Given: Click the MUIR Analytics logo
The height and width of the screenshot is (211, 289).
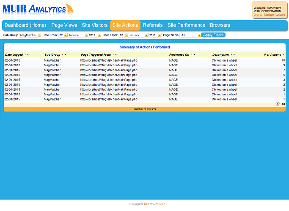Looking at the screenshot, I should [x=38, y=9].
